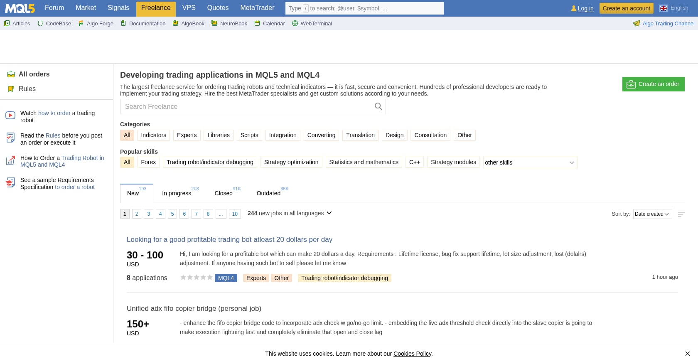Click the Log in link
698x364 pixels.
[585, 8]
